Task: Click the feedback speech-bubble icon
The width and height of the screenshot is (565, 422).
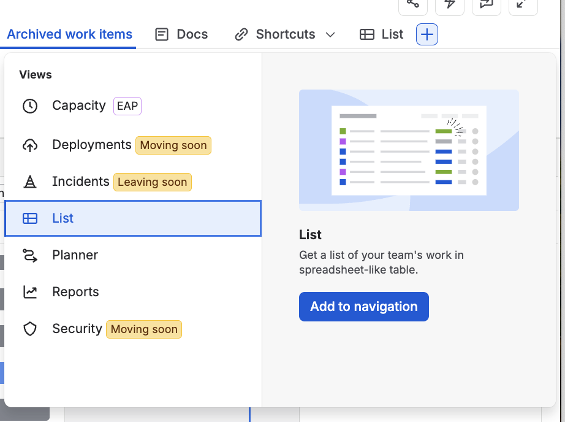Action: (x=487, y=5)
